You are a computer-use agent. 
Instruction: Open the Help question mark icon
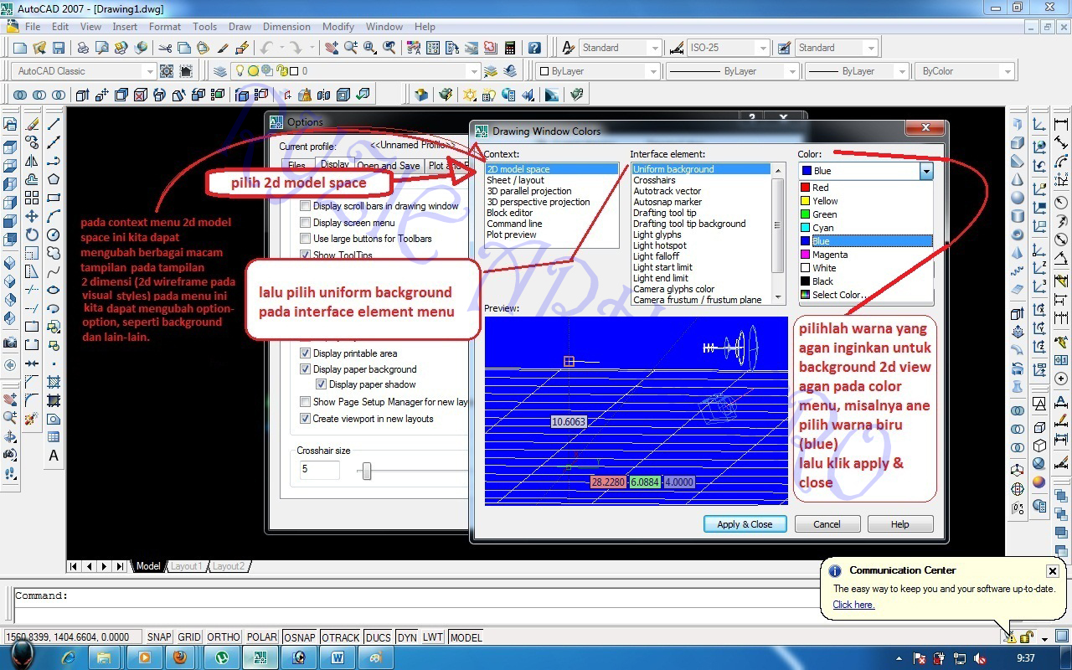click(x=534, y=48)
